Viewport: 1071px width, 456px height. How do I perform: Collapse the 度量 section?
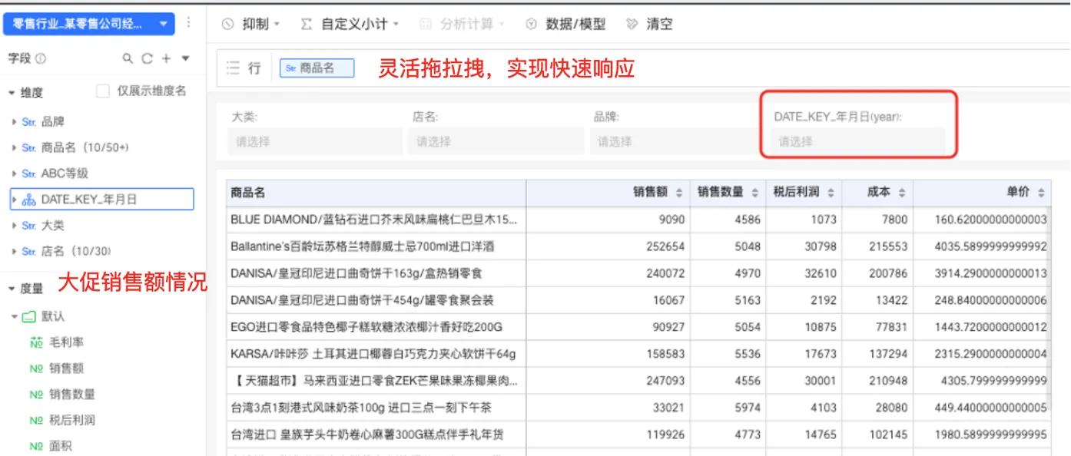pos(12,289)
